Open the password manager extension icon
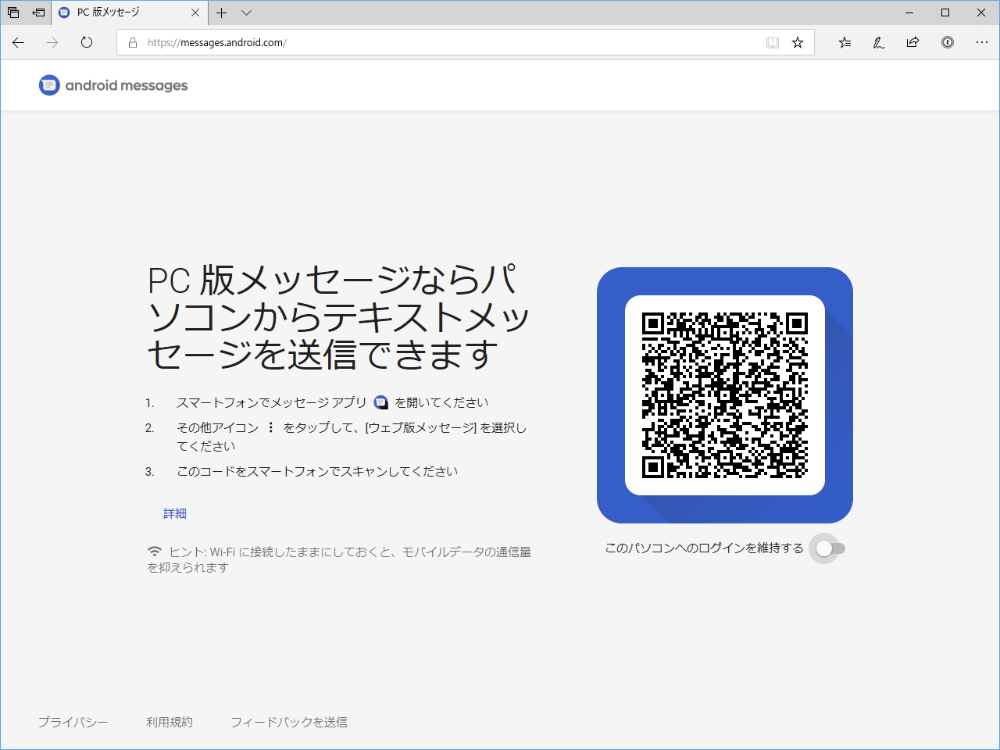1000x750 pixels. (x=948, y=43)
